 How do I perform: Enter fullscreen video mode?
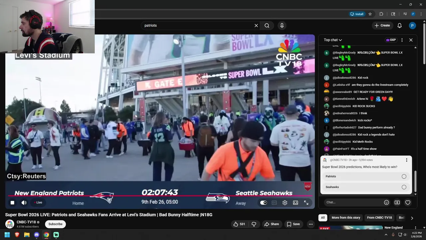click(x=306, y=203)
